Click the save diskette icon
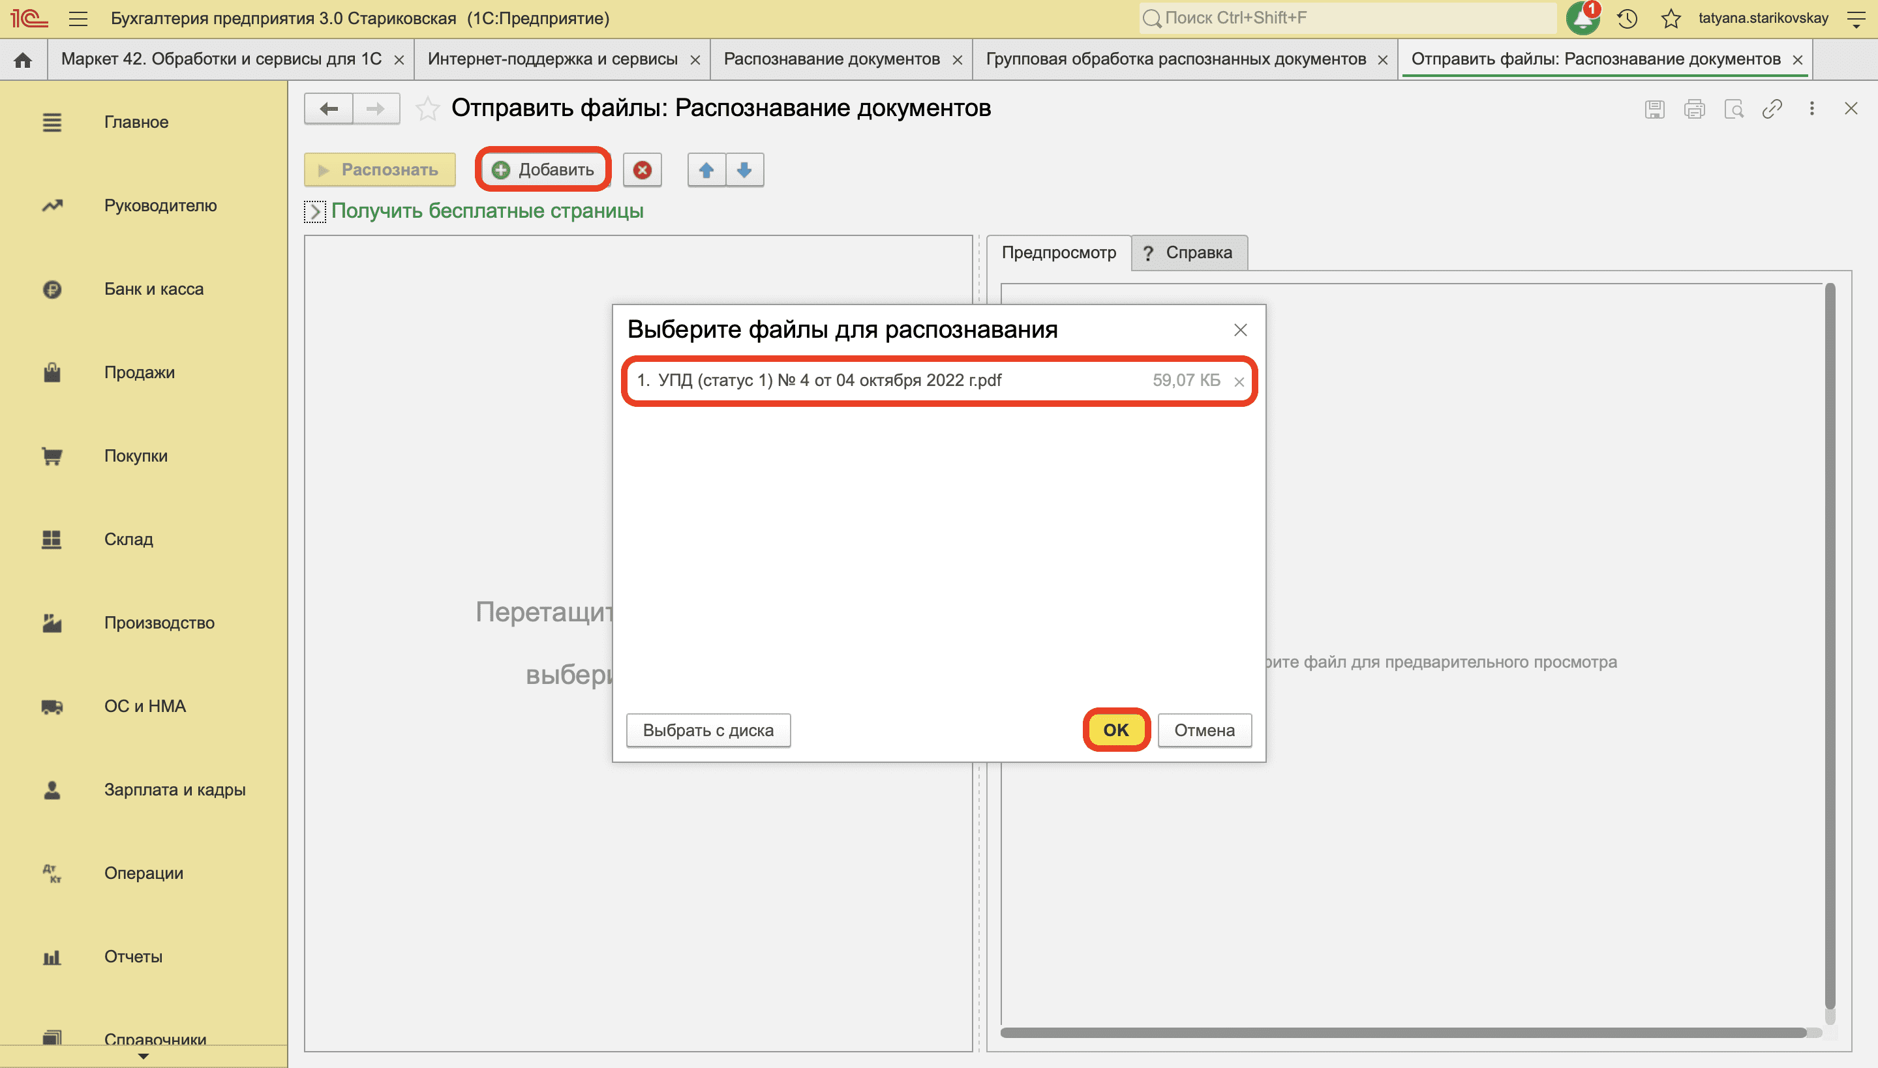Screen dimensions: 1878x1068 1654,110
